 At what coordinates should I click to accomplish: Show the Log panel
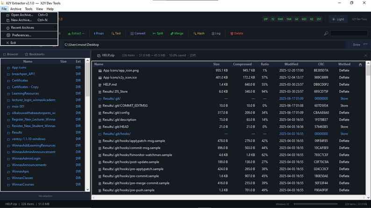tap(216, 34)
